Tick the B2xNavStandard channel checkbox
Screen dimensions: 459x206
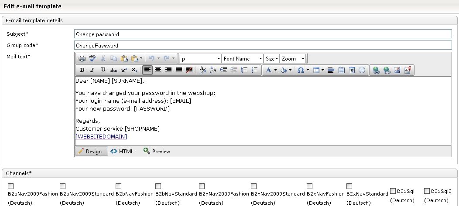349,186
